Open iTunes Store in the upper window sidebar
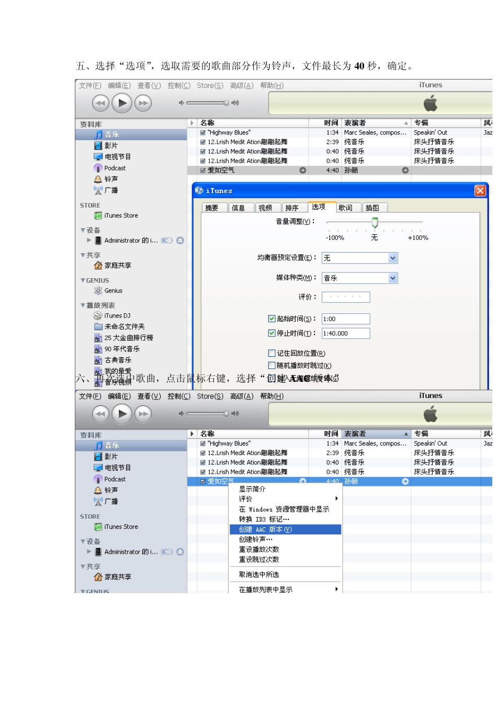 pyautogui.click(x=116, y=216)
